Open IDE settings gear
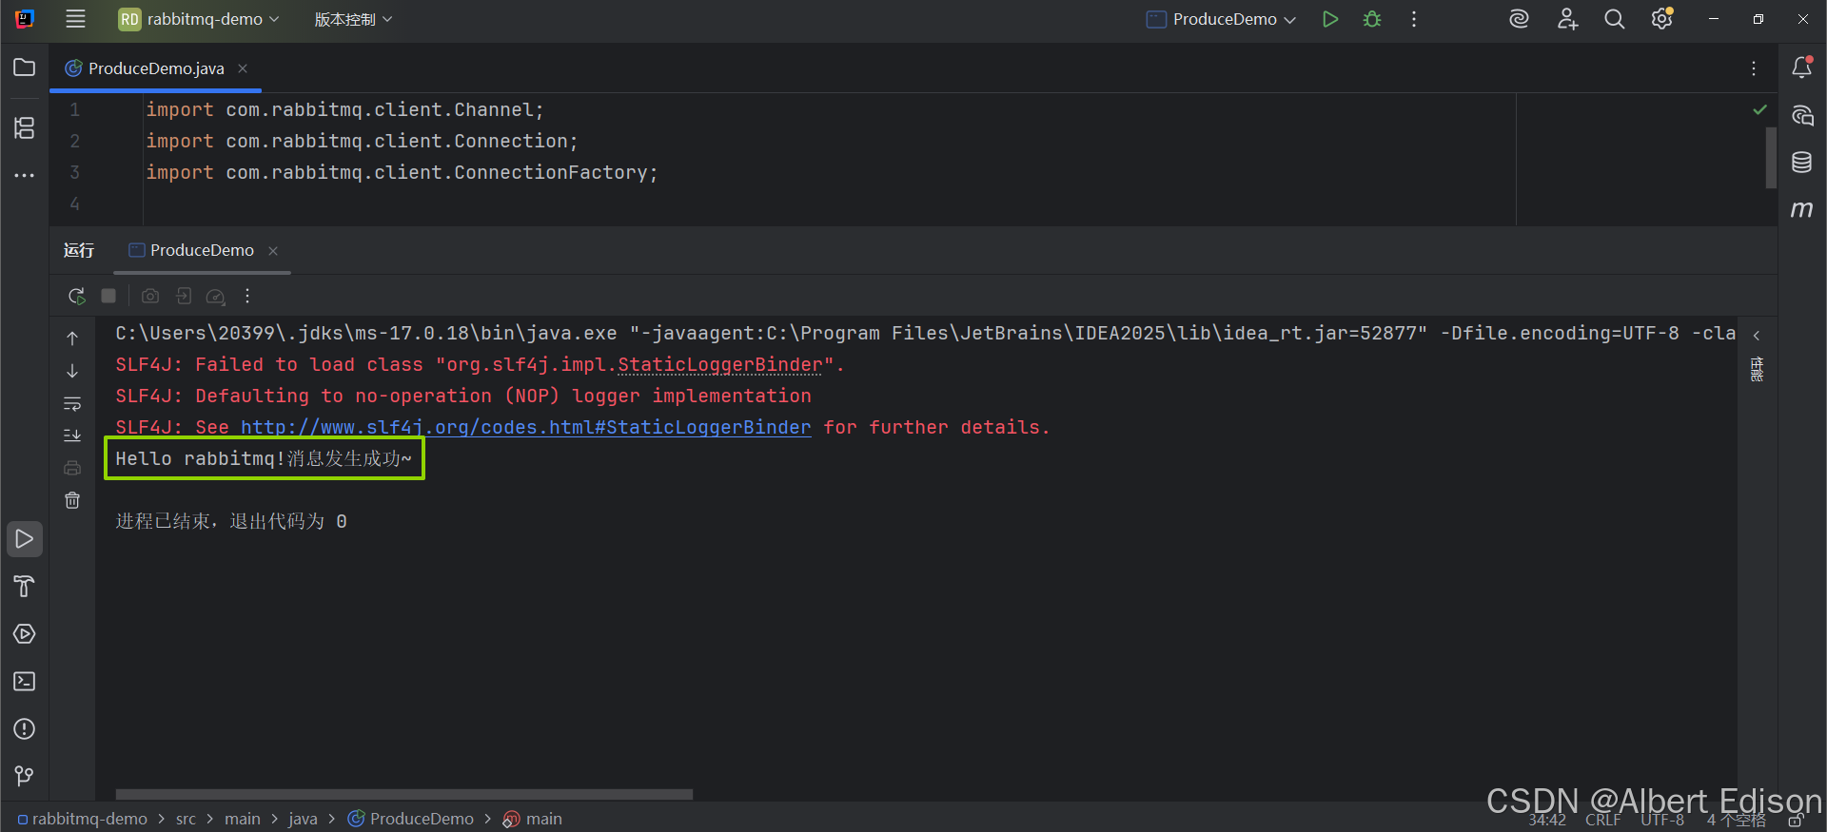Viewport: 1827px width, 832px height. tap(1662, 19)
